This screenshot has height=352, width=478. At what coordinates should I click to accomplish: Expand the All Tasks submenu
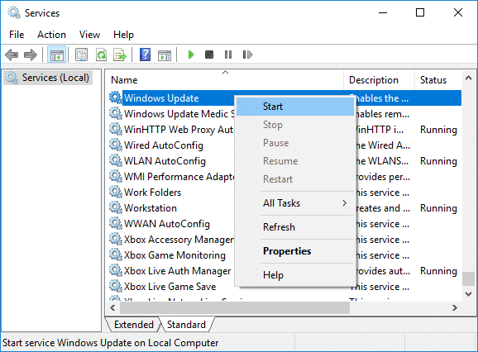point(295,203)
